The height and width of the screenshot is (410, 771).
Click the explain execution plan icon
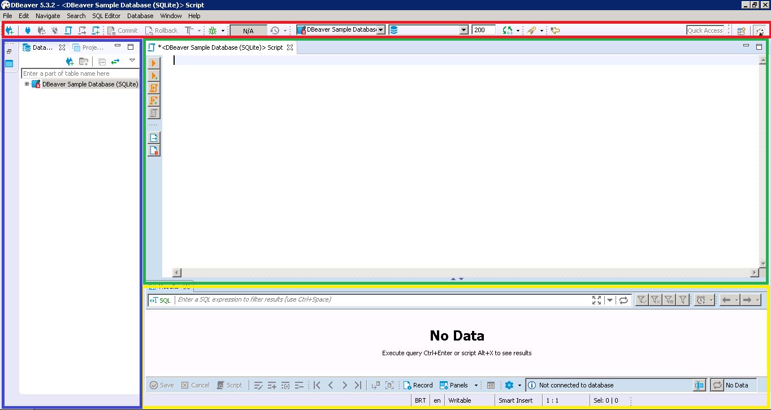tap(154, 113)
